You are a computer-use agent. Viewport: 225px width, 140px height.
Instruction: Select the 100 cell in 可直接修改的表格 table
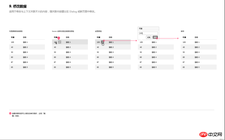(x=12, y=42)
